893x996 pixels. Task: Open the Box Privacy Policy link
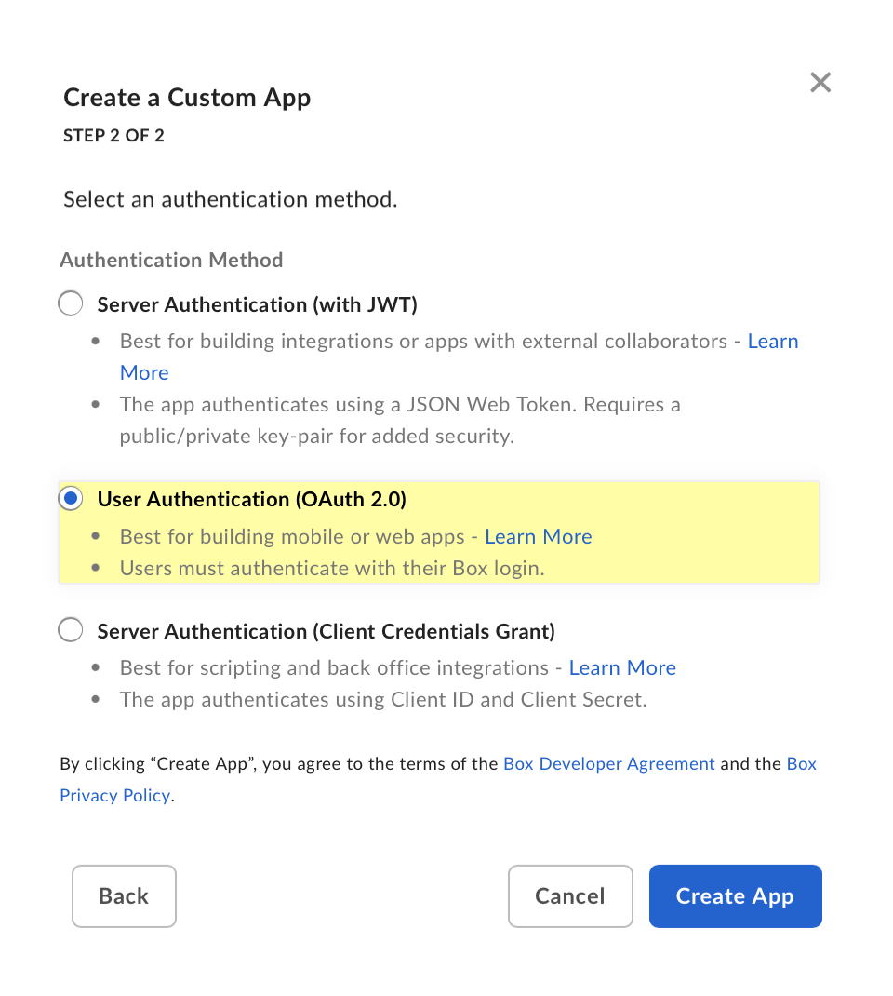tap(114, 796)
